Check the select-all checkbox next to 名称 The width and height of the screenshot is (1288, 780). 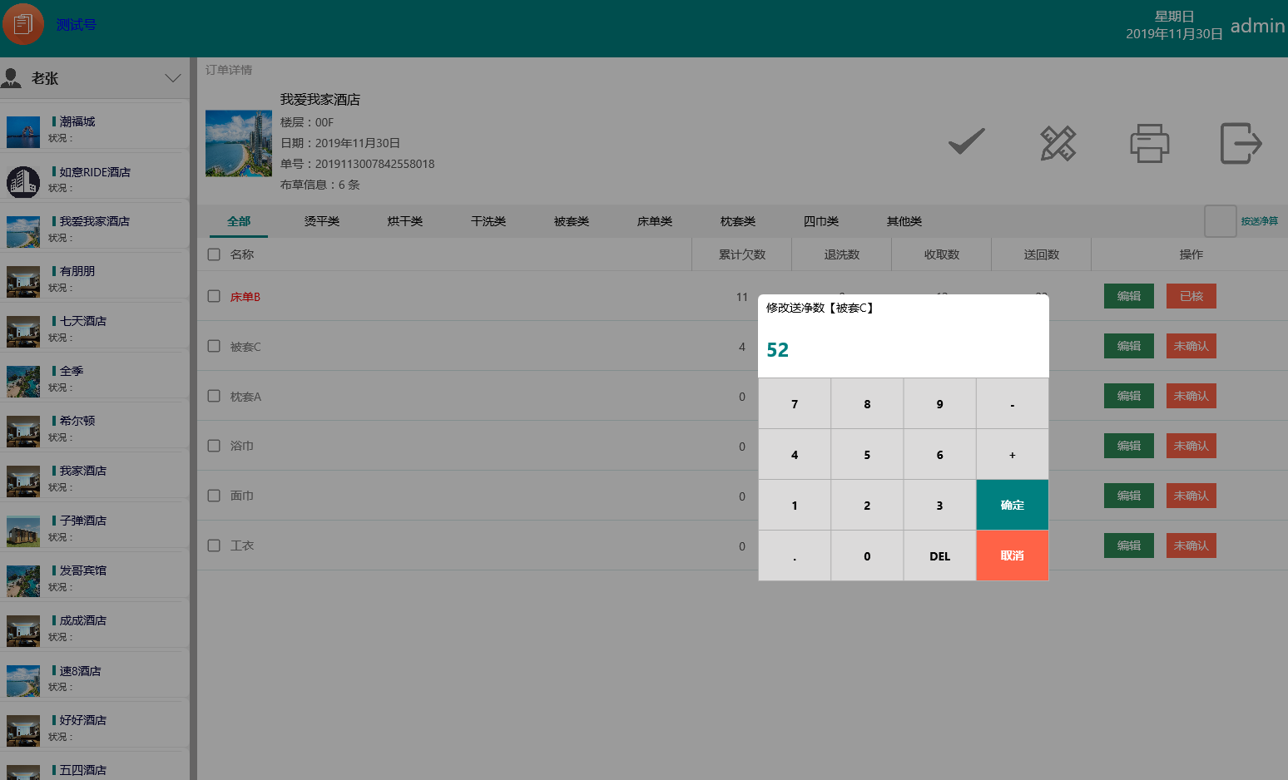pyautogui.click(x=214, y=254)
